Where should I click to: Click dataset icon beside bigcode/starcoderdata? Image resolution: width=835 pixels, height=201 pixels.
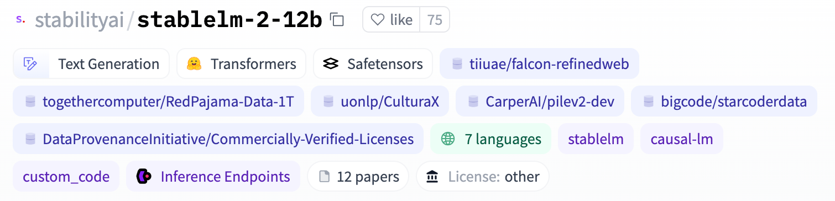(649, 102)
